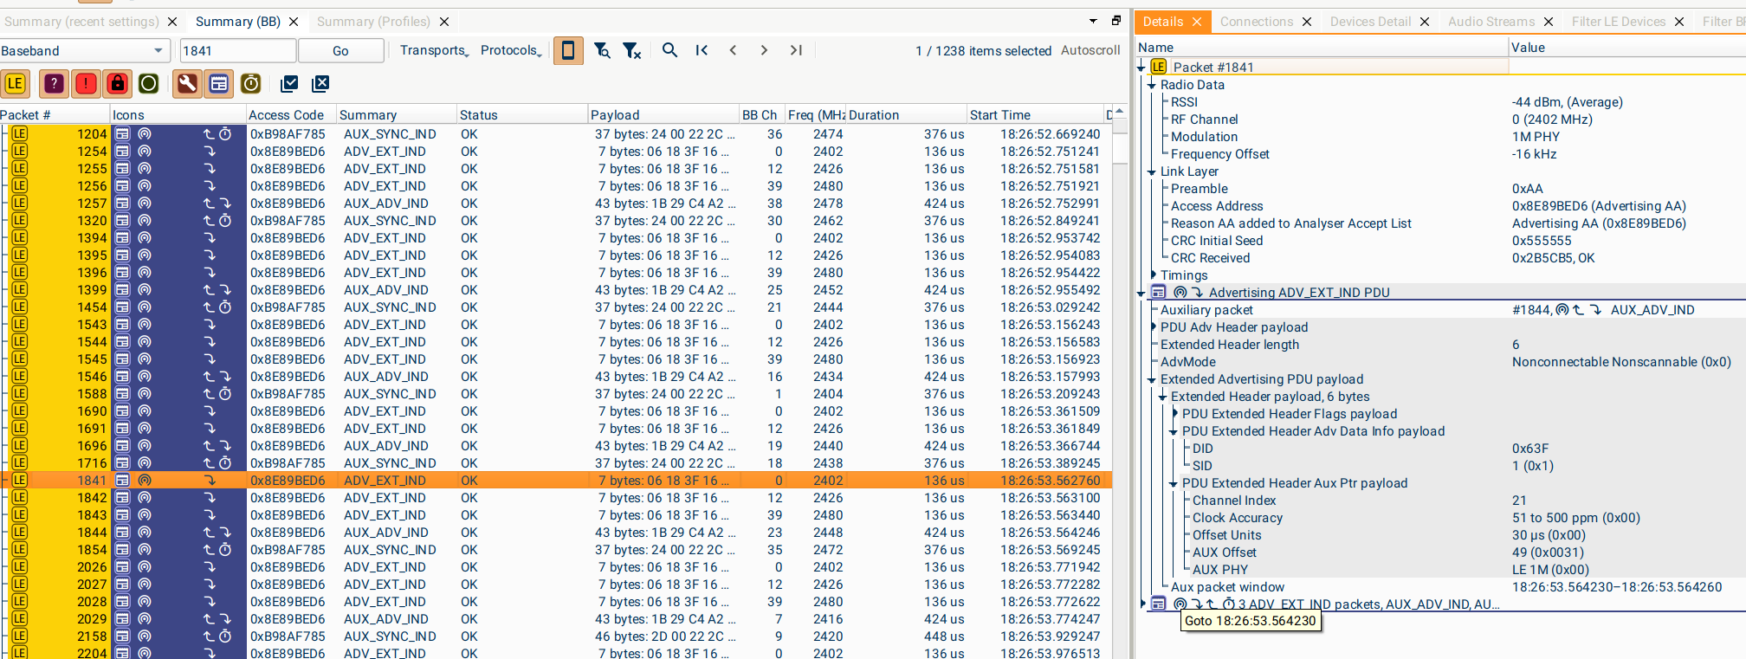The height and width of the screenshot is (659, 1746).
Task: Click the Autoscroll button
Action: [1090, 50]
